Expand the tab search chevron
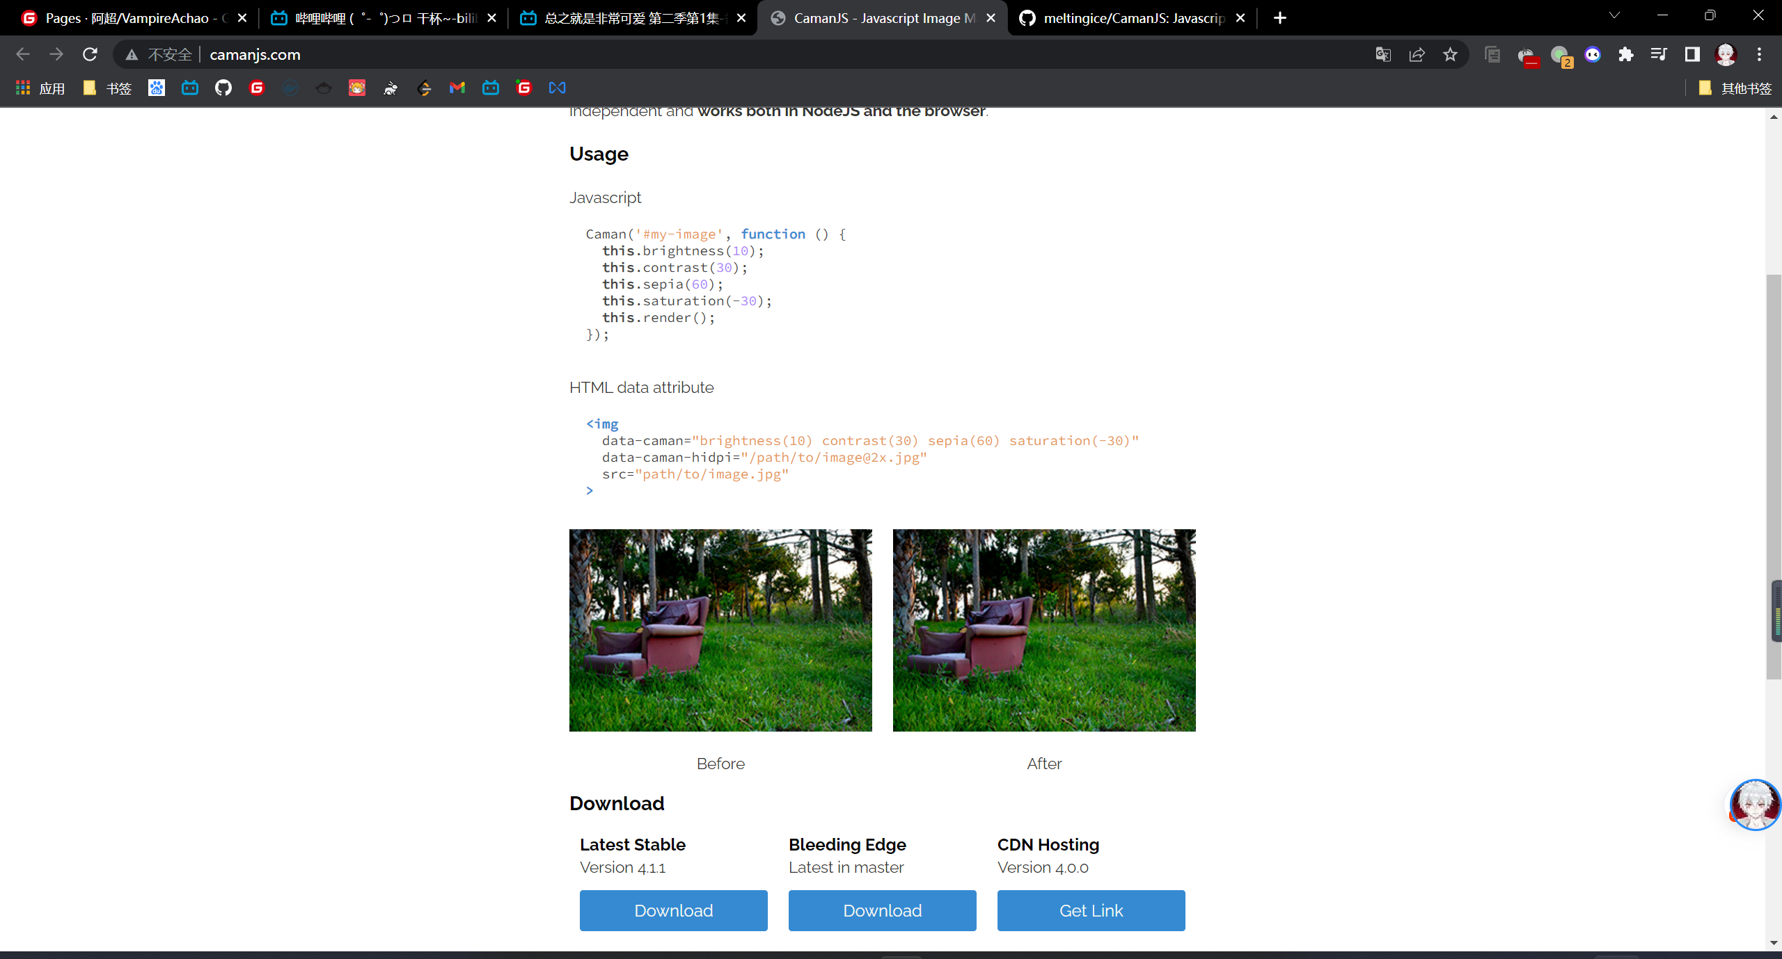The height and width of the screenshot is (959, 1782). click(1614, 15)
